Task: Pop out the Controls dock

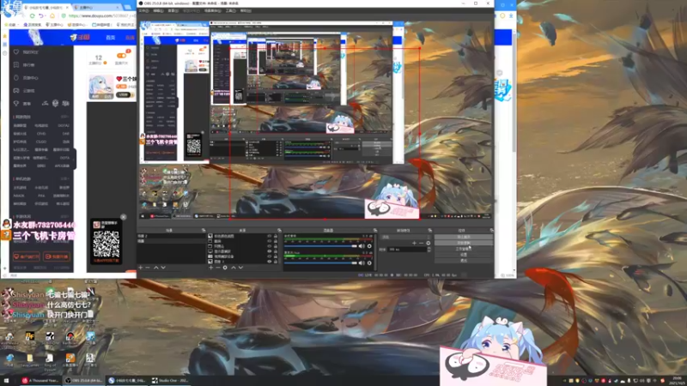Action: pyautogui.click(x=491, y=230)
